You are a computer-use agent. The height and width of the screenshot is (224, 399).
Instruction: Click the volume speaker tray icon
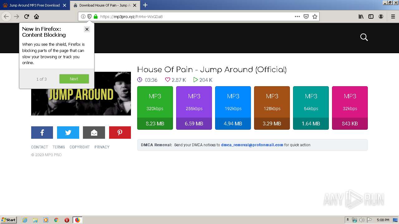[x=362, y=220]
